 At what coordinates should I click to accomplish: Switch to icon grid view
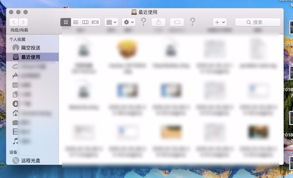(x=66, y=23)
